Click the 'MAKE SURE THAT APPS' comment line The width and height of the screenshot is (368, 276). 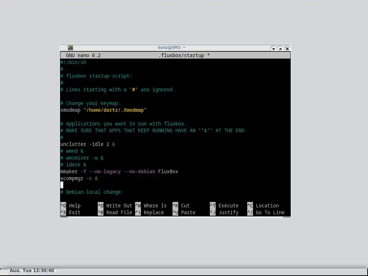(154, 130)
